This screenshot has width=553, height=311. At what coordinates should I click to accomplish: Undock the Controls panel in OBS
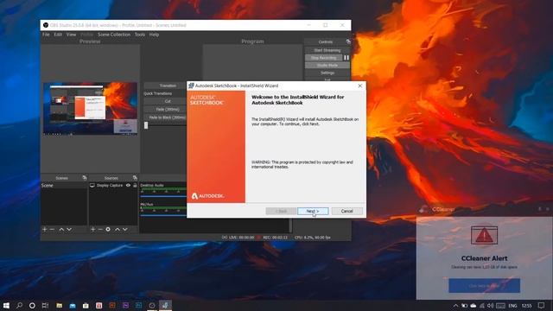[x=348, y=41]
